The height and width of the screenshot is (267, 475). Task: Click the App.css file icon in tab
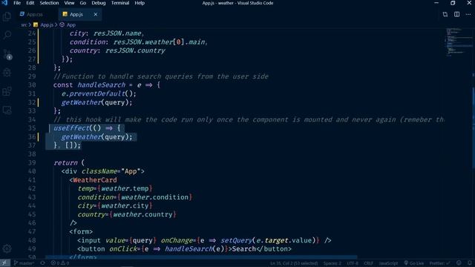click(22, 14)
